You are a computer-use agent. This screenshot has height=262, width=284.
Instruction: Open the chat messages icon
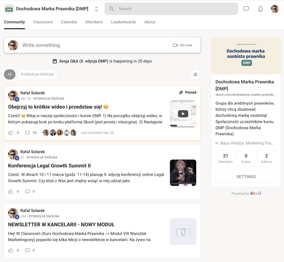coord(246,9)
